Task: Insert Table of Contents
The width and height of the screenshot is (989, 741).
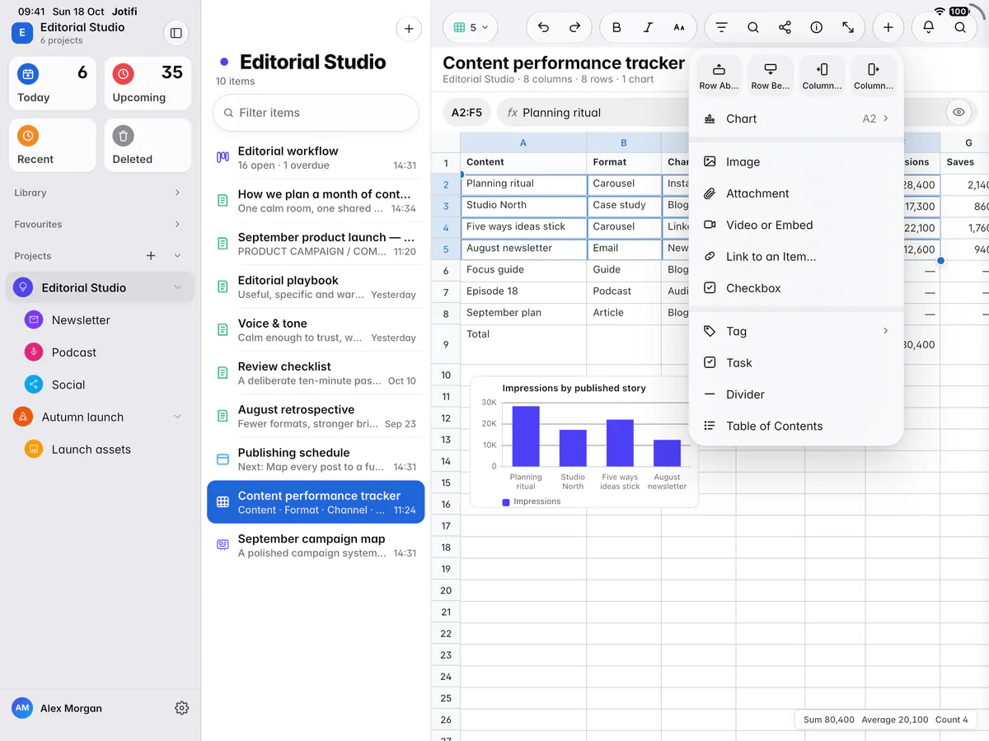Action: (796, 426)
